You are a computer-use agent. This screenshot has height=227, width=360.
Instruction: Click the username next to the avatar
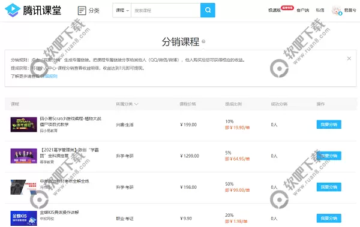click(x=350, y=10)
